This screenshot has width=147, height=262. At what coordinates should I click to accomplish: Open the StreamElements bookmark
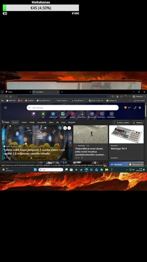pos(79,100)
